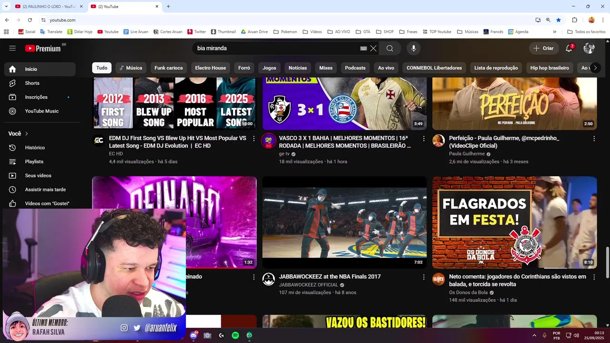Open more options for JABBAWOCKEEZ video
Screen dimensions: 610x343
tap(424, 277)
